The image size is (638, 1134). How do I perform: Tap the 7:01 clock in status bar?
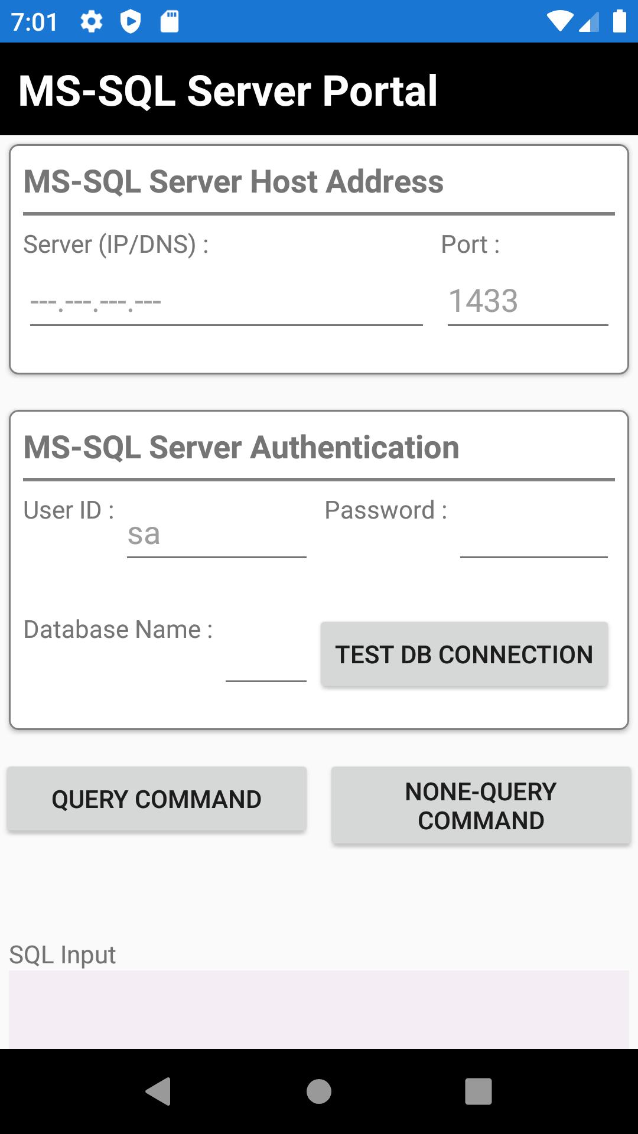[x=35, y=22]
